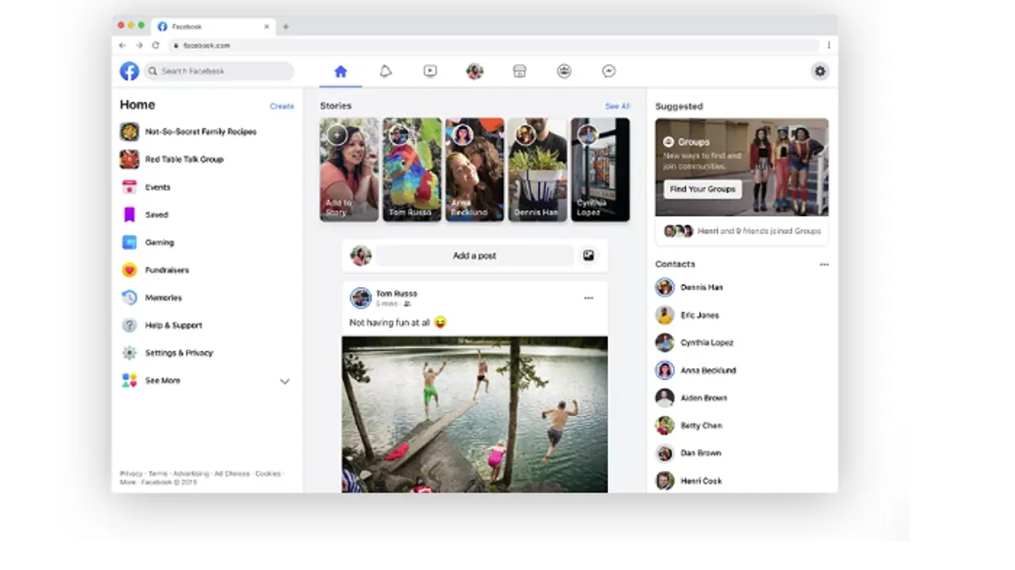Open the Groups tab in top navigation
The height and width of the screenshot is (570, 1015).
pyautogui.click(x=564, y=72)
